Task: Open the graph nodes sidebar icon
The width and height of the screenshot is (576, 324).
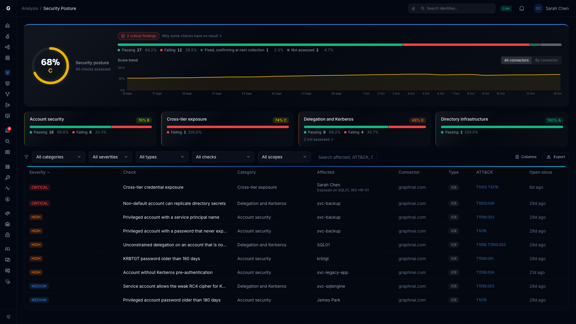Action: click(x=8, y=47)
